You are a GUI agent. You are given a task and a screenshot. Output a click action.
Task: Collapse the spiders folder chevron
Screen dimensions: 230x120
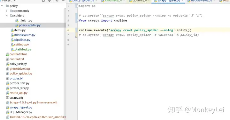coord(7,16)
